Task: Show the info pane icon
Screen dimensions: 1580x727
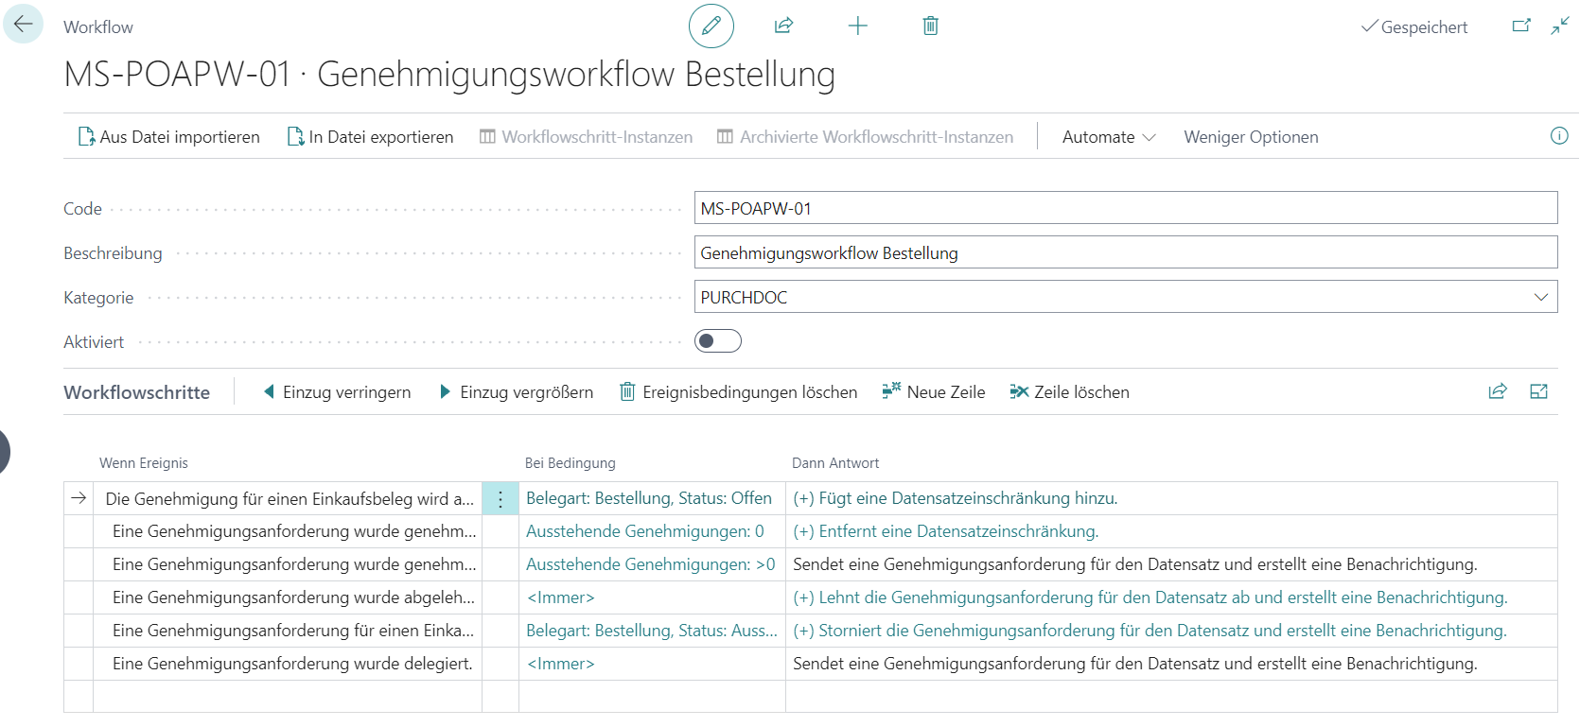Action: 1559,136
